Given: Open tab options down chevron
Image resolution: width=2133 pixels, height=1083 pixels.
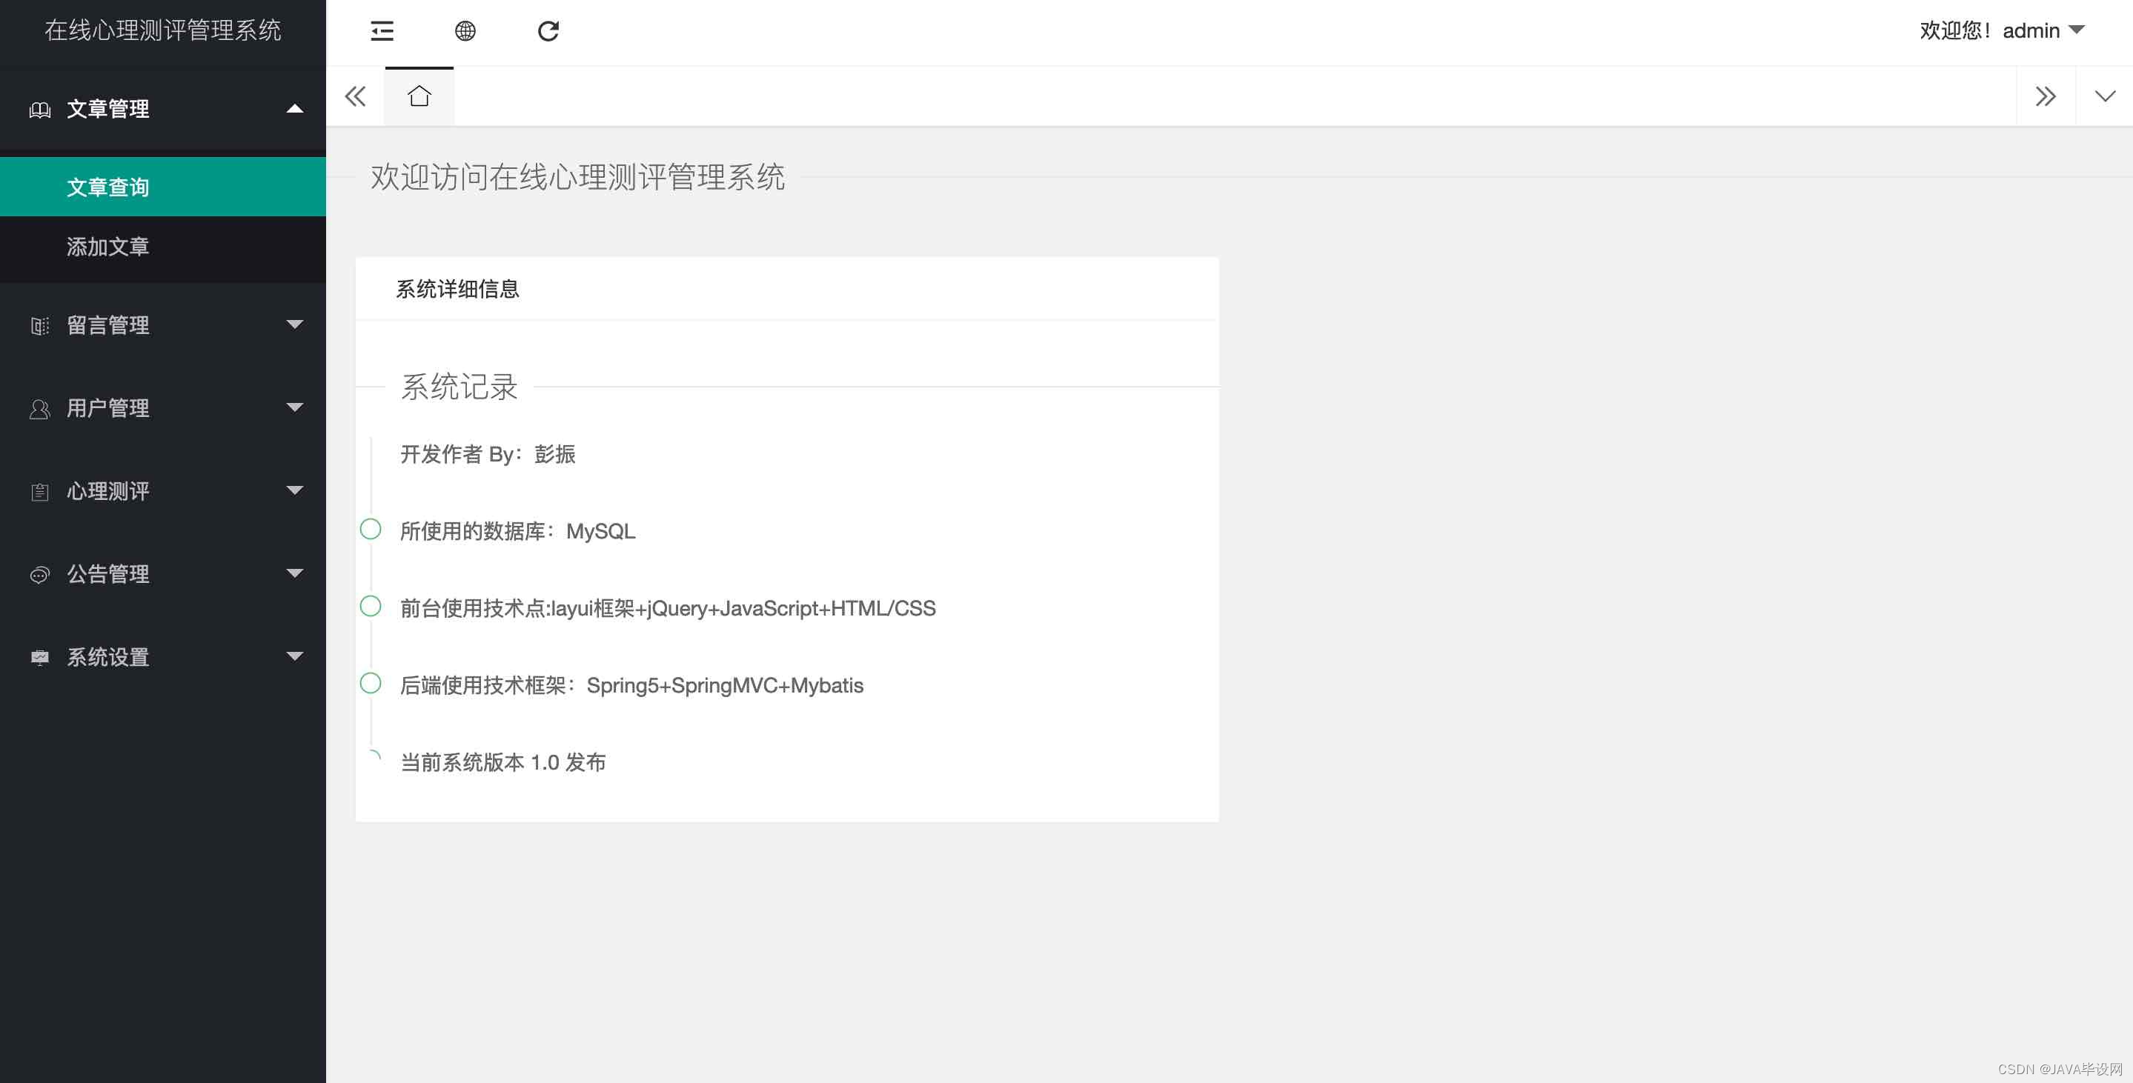Looking at the screenshot, I should [x=2104, y=97].
